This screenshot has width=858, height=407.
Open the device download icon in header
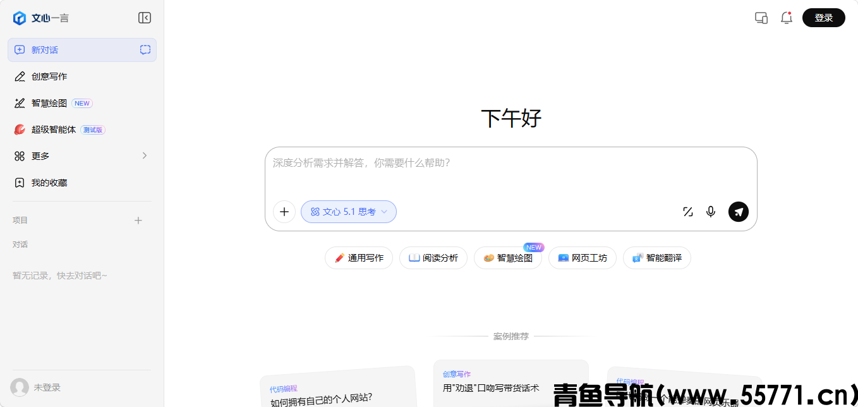click(x=761, y=18)
